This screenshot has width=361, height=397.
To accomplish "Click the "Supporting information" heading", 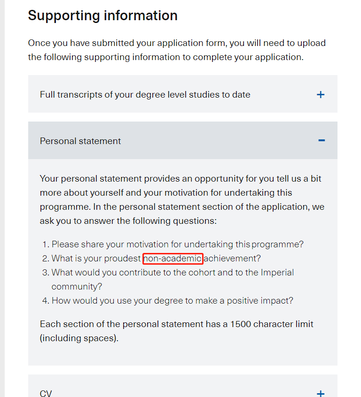I will [102, 15].
